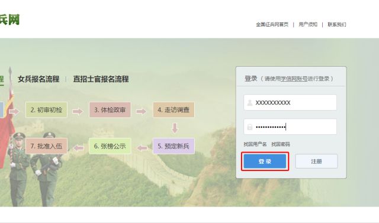Click the 4. 走访调查 step box
Screen dimensions: 379x223
point(174,110)
